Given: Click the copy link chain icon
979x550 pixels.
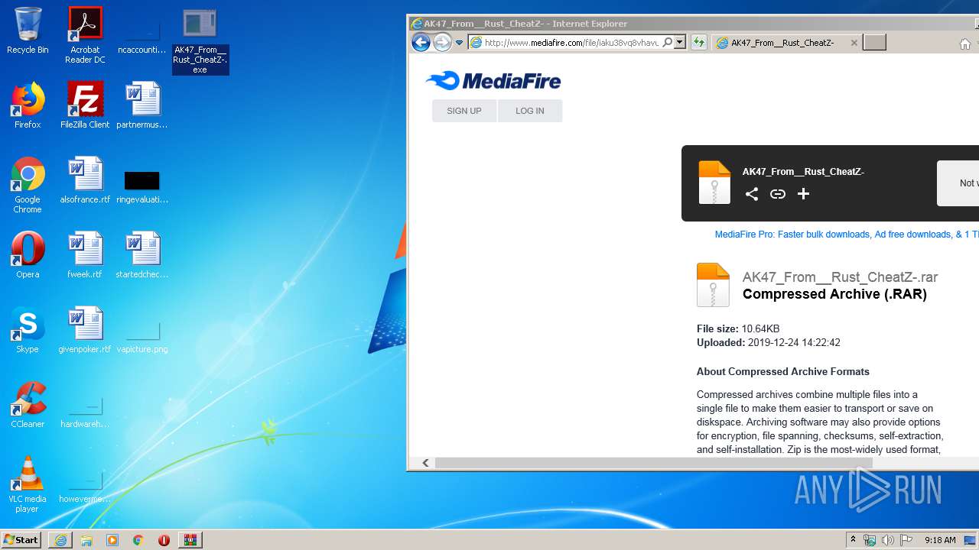Looking at the screenshot, I should click(778, 194).
